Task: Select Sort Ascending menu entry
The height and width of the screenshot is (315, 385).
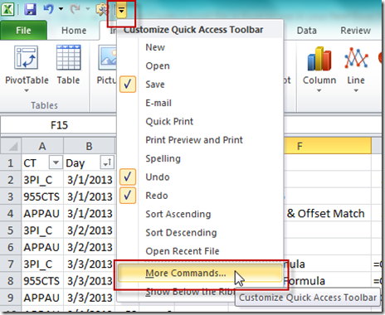Action: click(178, 214)
